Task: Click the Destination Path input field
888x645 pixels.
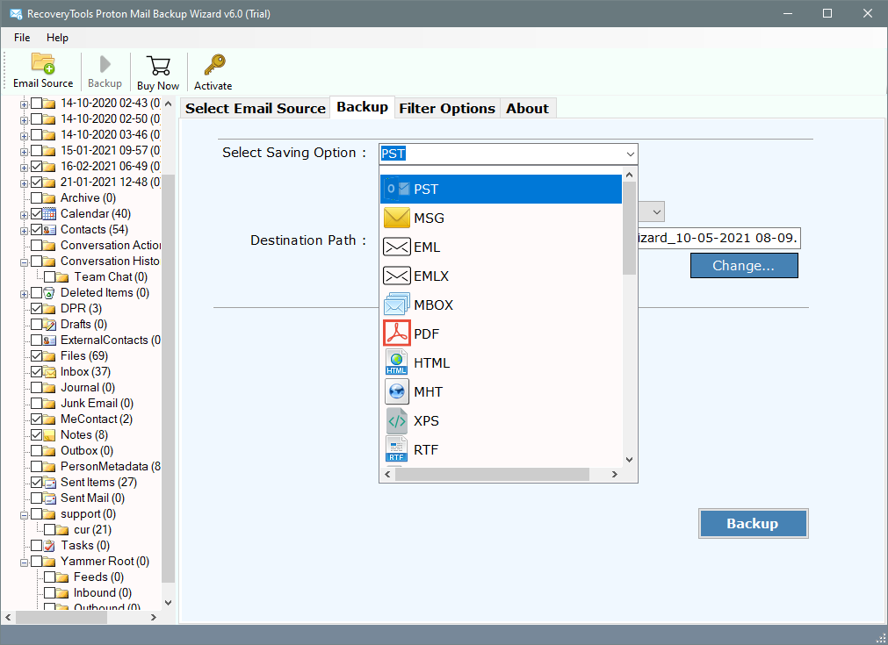Action: click(718, 238)
